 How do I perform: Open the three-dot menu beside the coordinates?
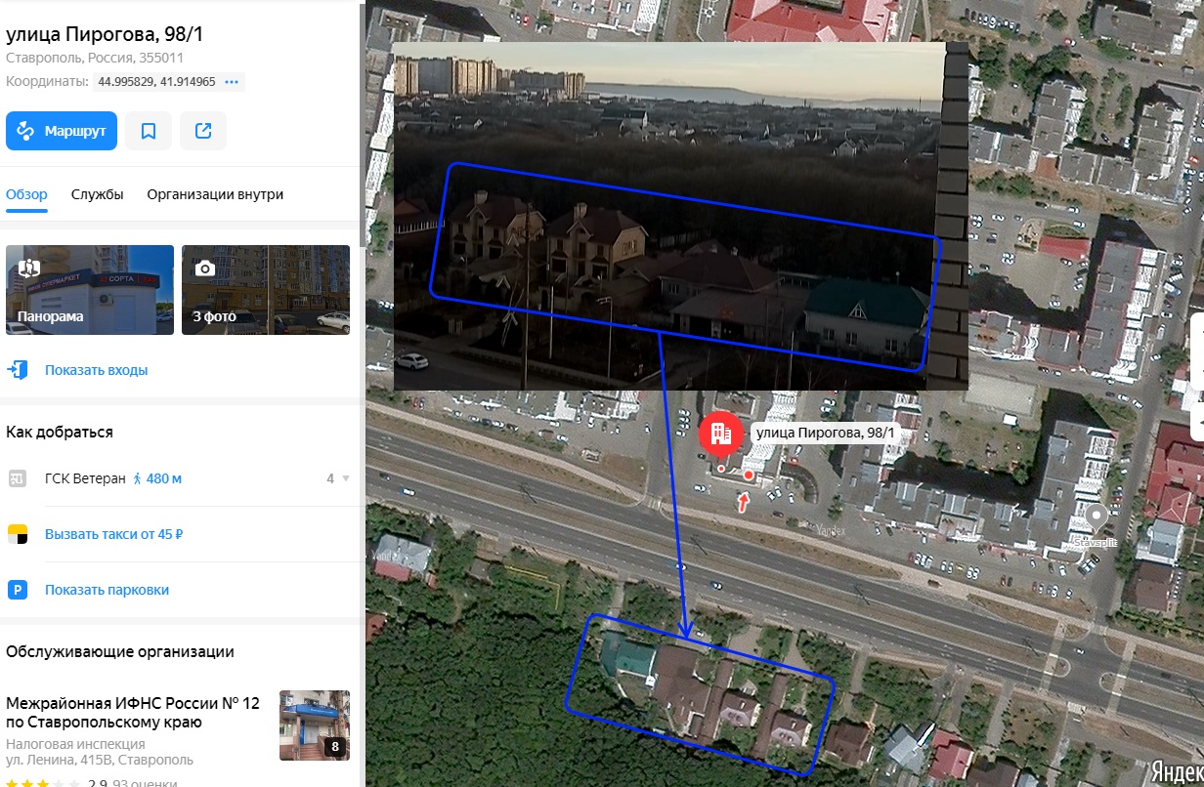click(232, 82)
